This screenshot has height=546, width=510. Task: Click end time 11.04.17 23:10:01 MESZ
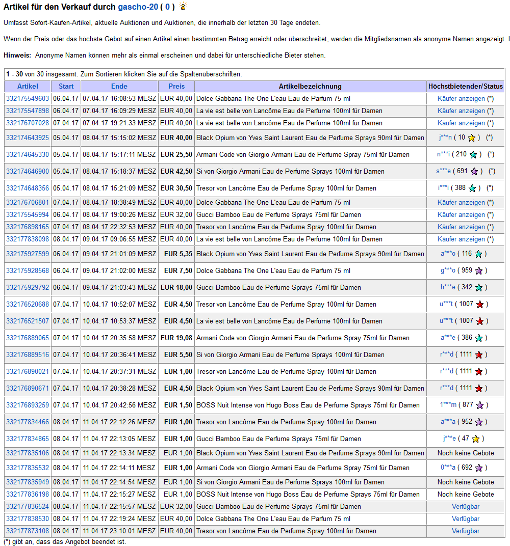(x=119, y=531)
